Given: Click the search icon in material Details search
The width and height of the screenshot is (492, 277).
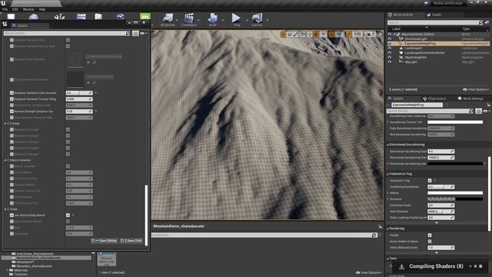Looking at the screenshot, I should [128, 33].
